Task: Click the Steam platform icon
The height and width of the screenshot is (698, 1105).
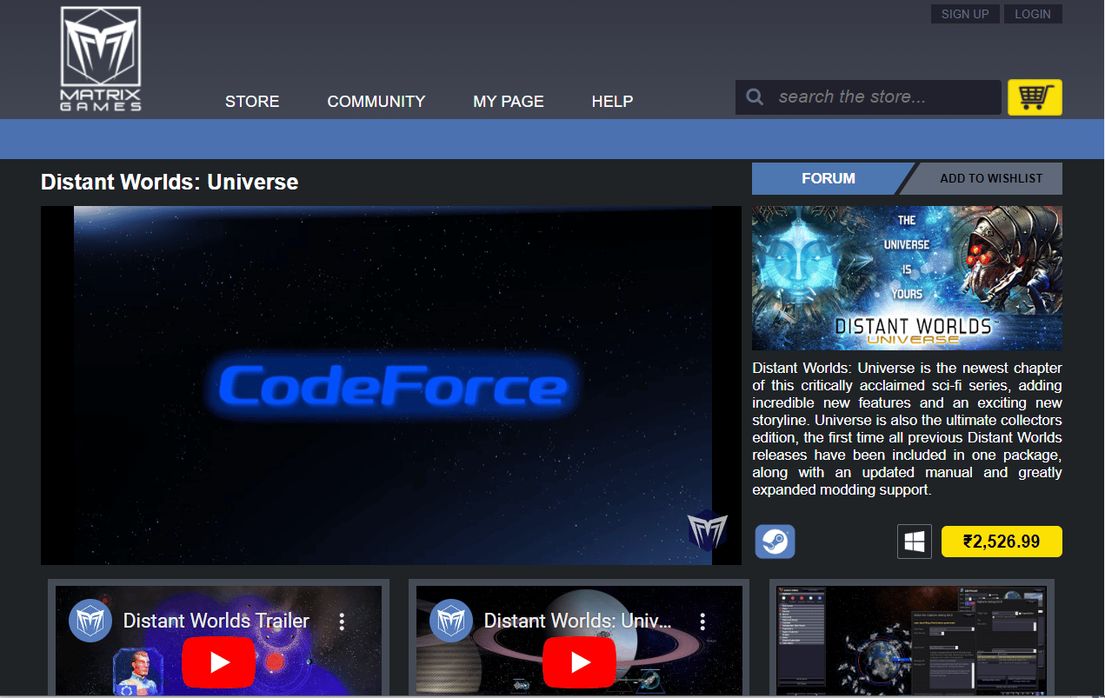Action: pyautogui.click(x=775, y=542)
